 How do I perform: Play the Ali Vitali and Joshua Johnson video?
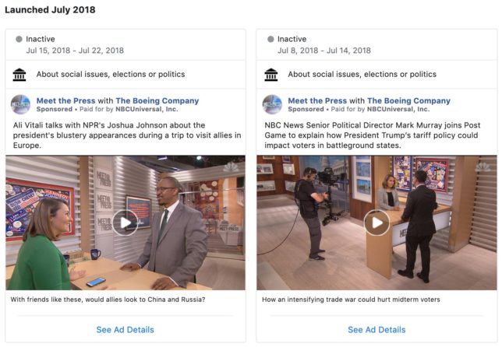(x=125, y=223)
